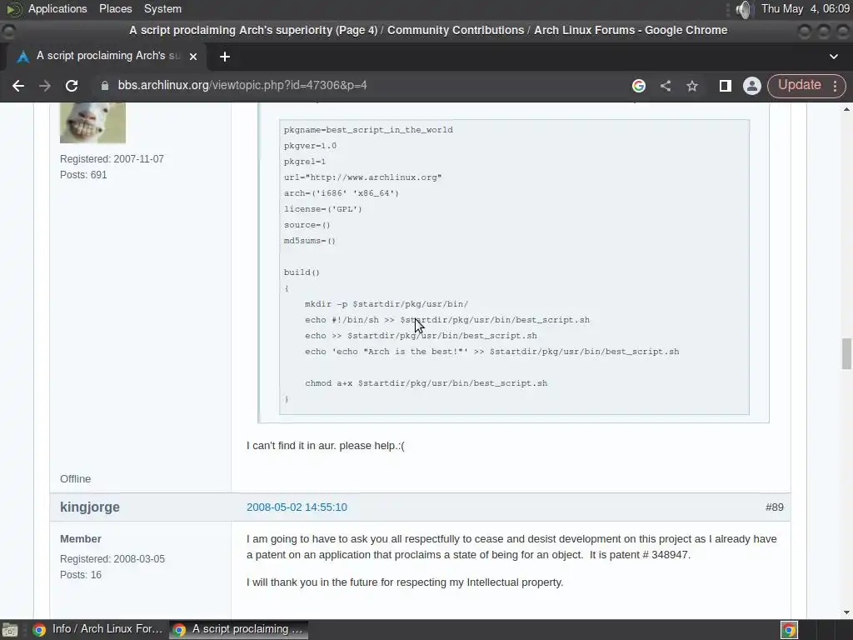This screenshot has width=853, height=640.
Task: Click the horse avatar image
Action: pos(92,123)
